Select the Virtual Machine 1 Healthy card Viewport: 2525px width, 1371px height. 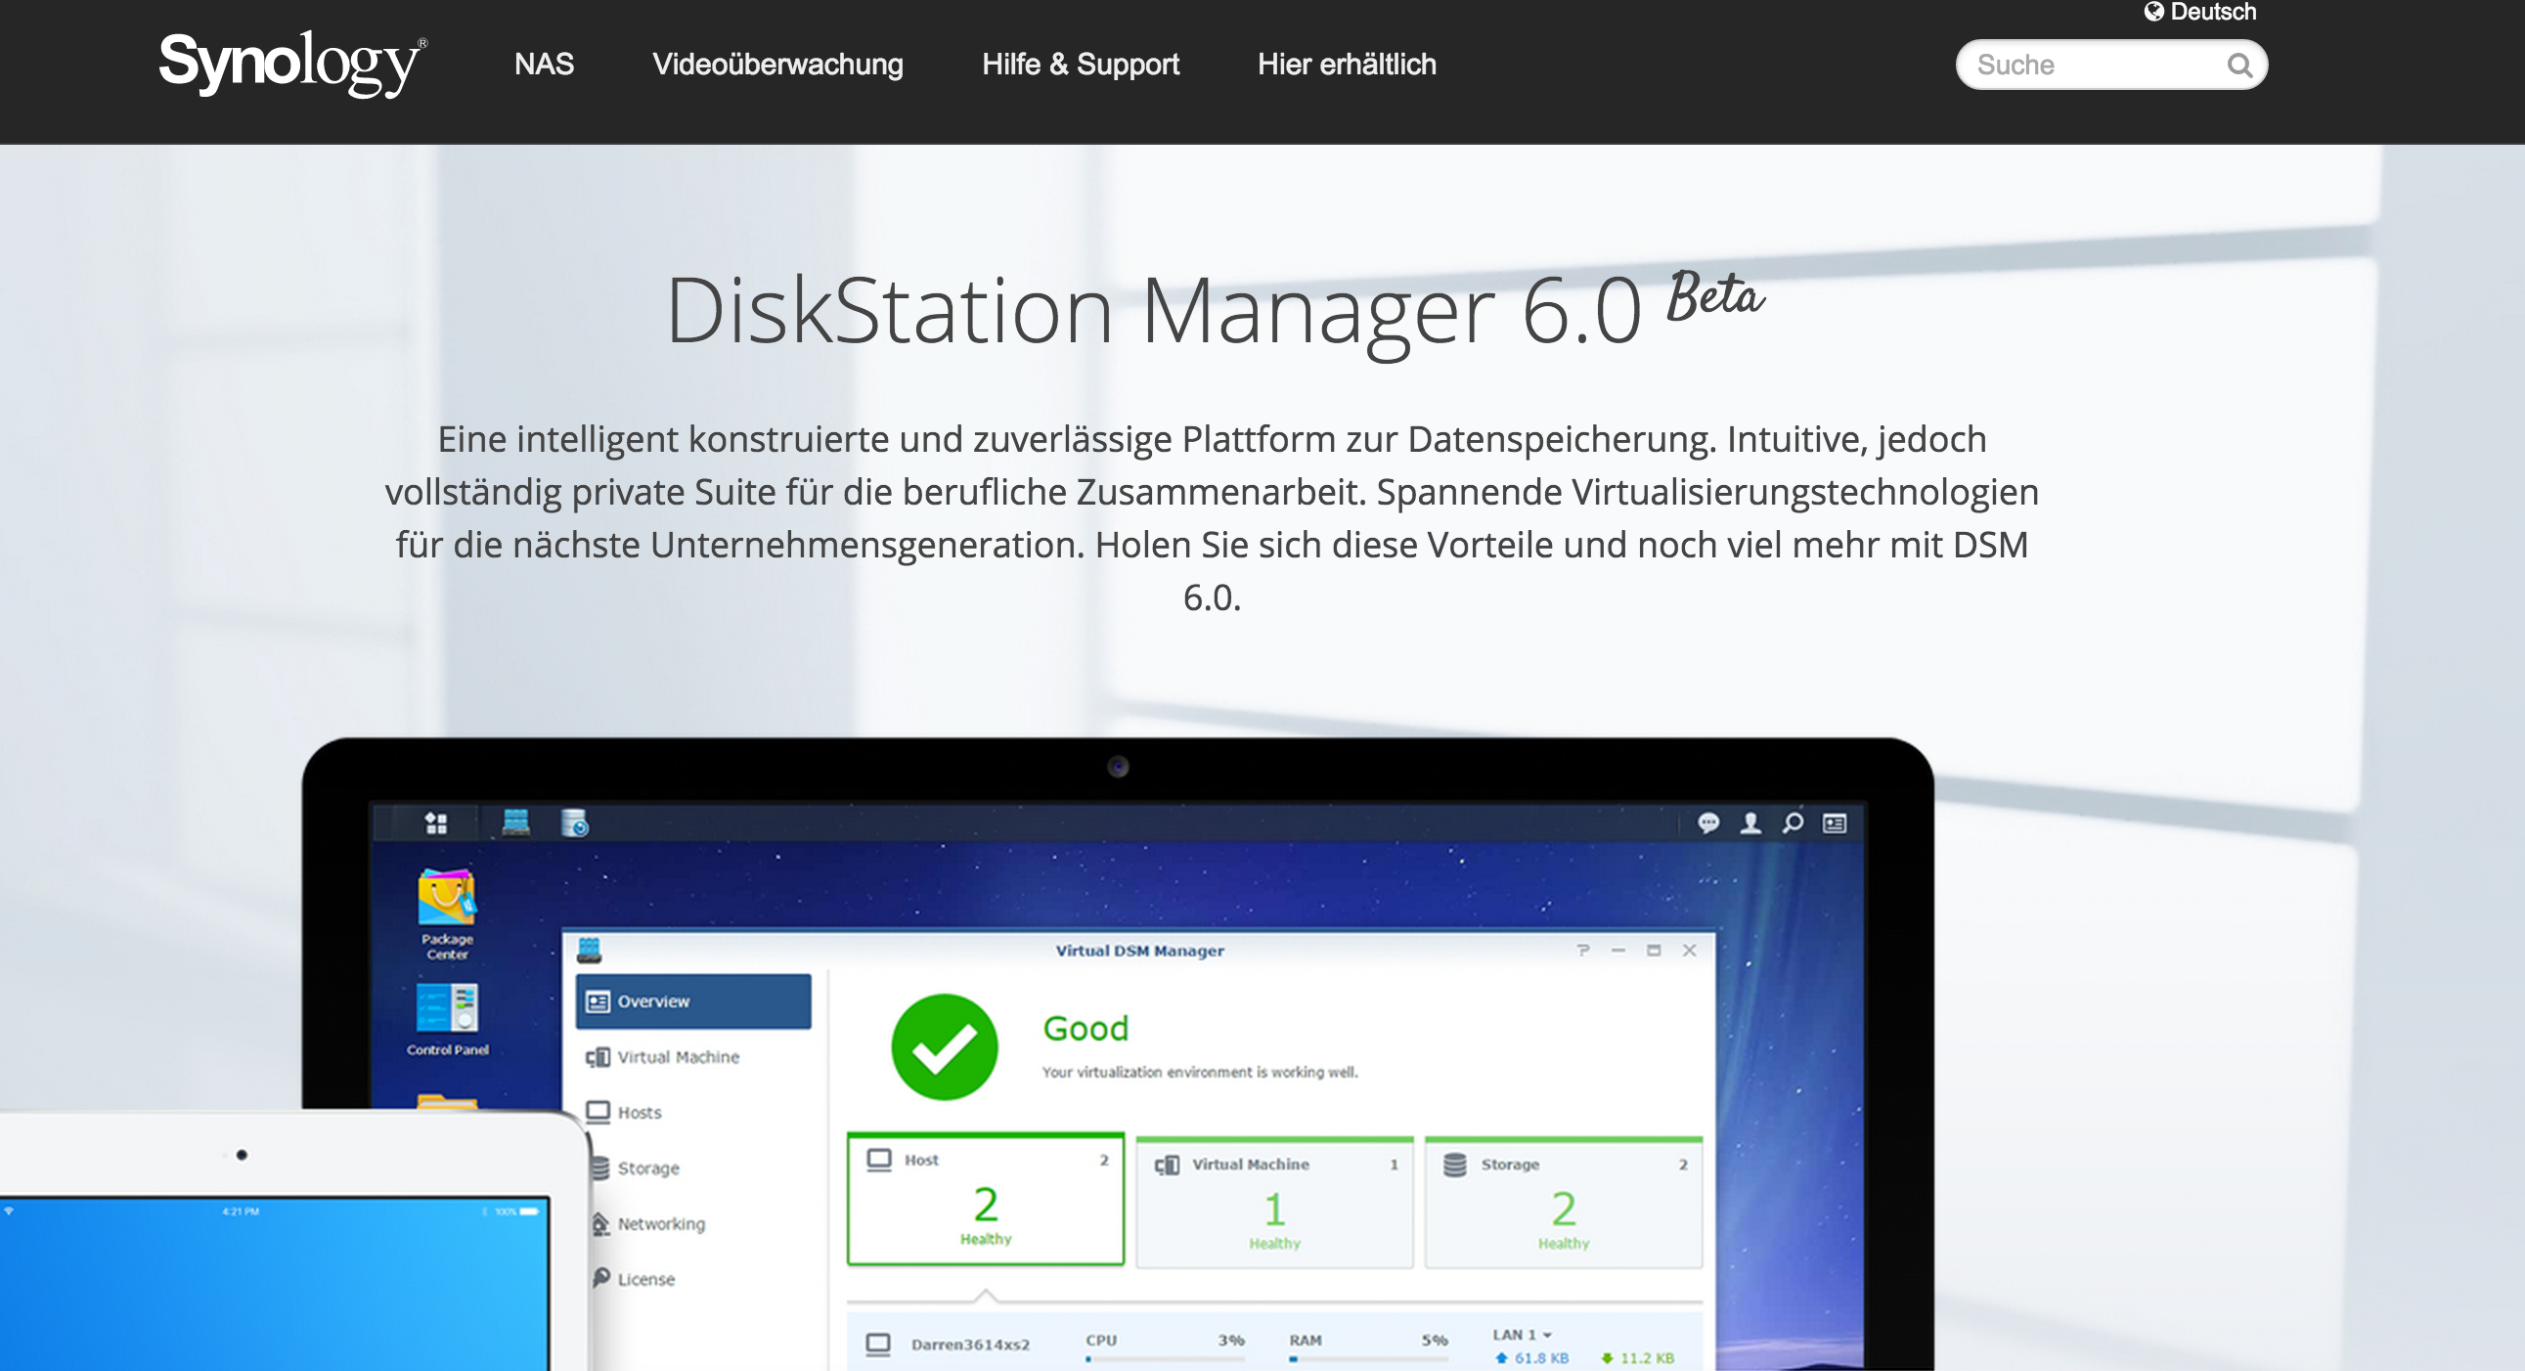pyautogui.click(x=1274, y=1204)
